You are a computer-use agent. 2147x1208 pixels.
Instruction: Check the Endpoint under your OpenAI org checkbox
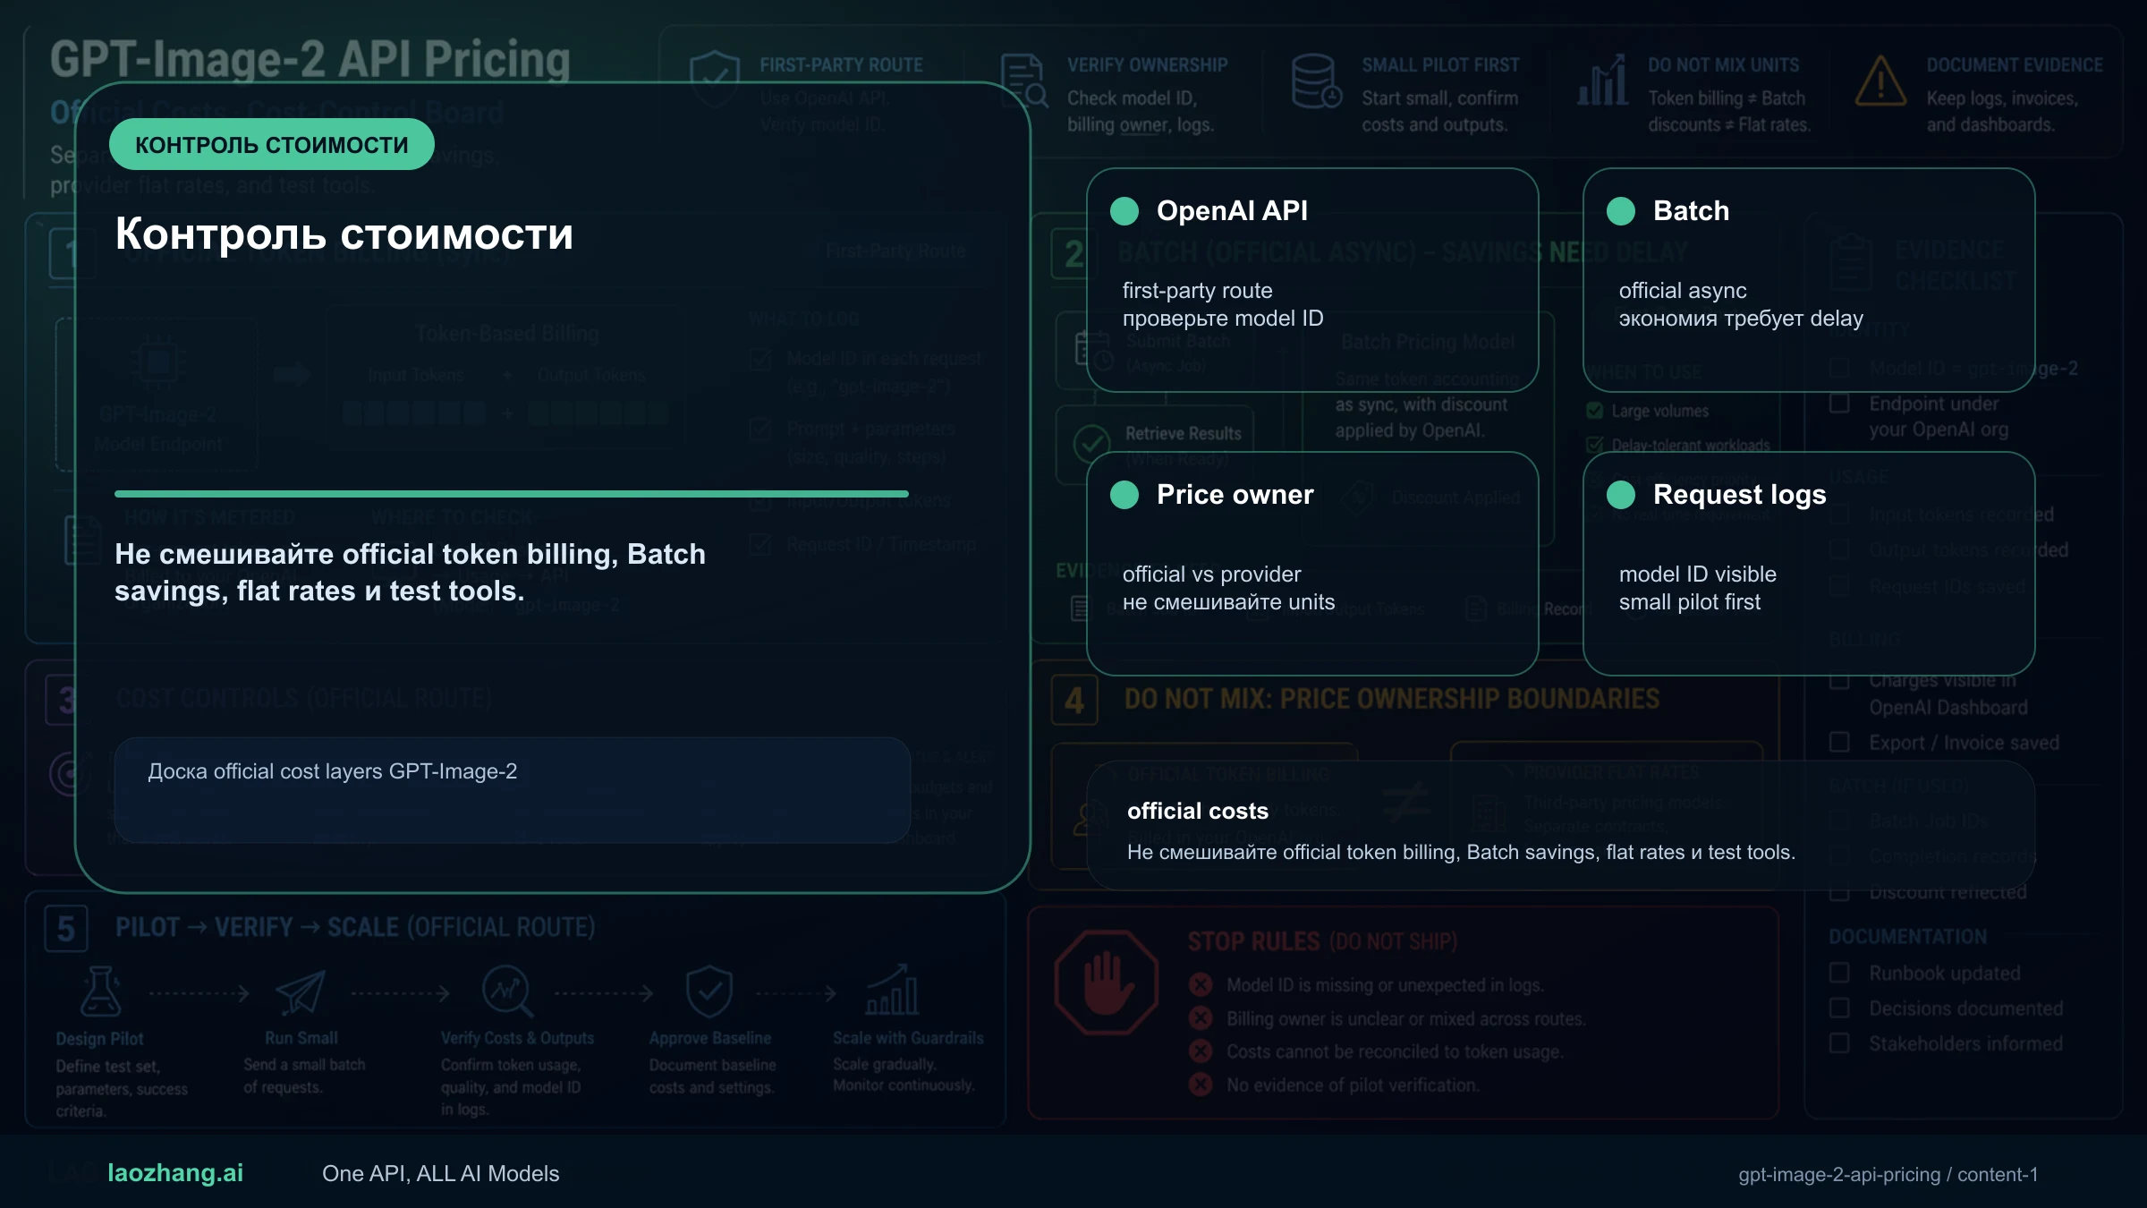pos(1839,404)
